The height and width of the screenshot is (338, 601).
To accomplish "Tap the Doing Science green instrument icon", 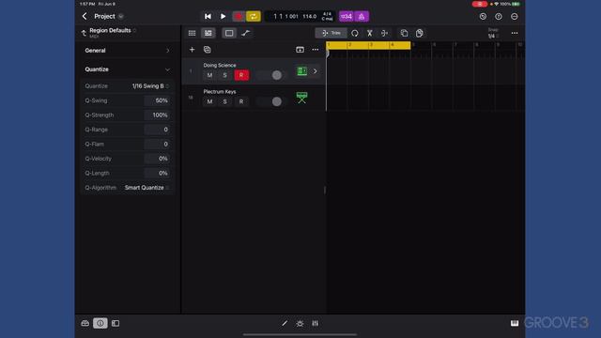I will 302,71.
